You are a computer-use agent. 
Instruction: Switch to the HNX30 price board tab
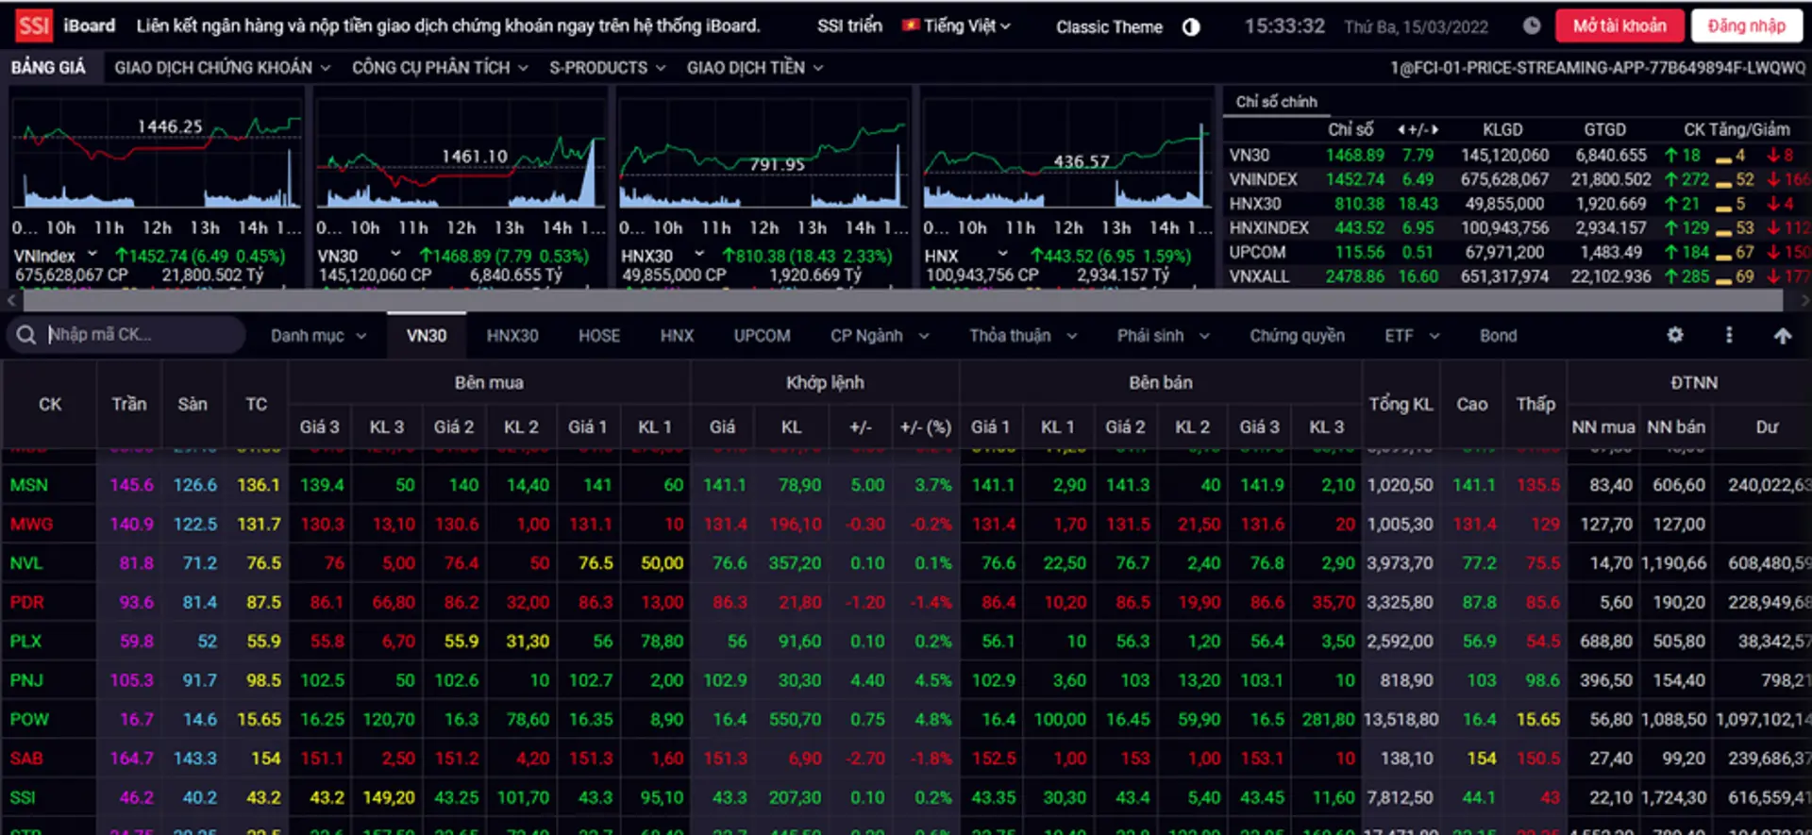click(512, 336)
